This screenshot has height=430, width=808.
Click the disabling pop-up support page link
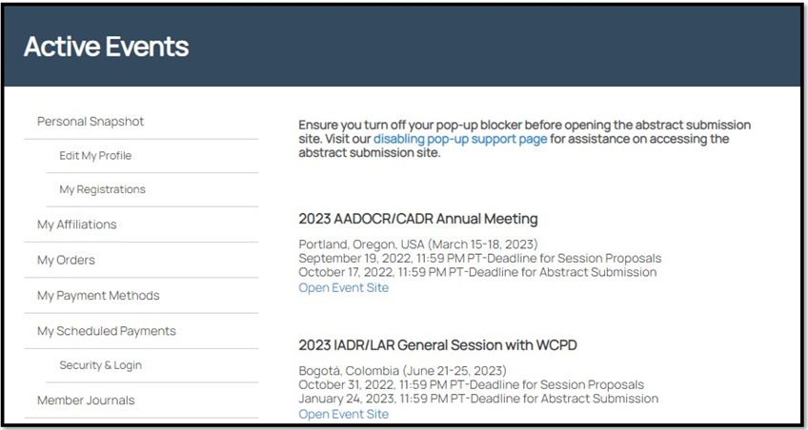(x=460, y=139)
